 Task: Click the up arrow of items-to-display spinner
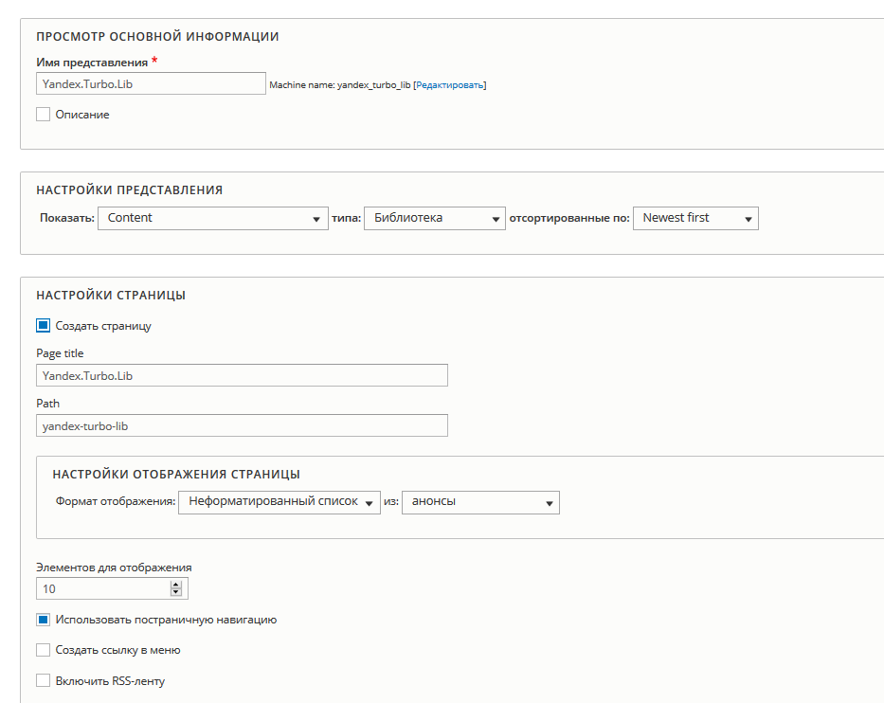tap(175, 585)
